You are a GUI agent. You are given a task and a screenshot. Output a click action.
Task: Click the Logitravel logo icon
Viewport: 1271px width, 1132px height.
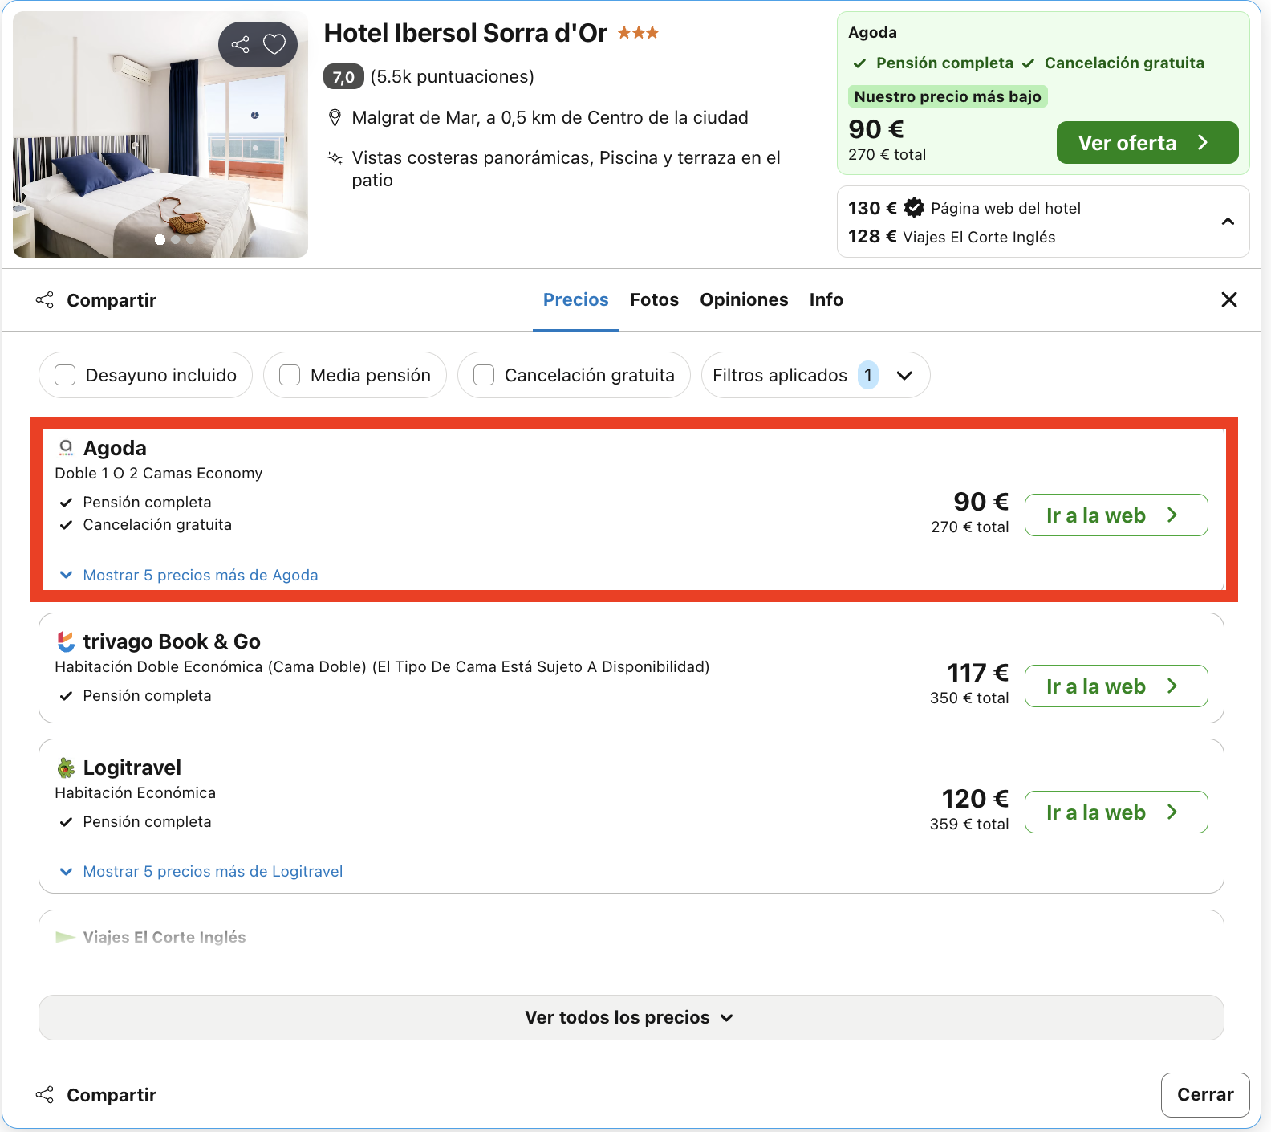[x=66, y=768]
